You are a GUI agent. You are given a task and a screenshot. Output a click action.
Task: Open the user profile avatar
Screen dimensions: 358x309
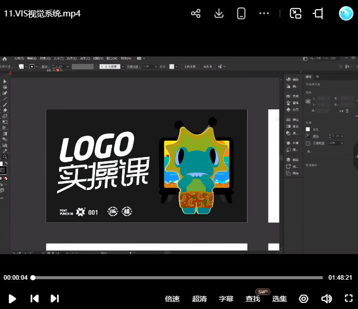(346, 13)
